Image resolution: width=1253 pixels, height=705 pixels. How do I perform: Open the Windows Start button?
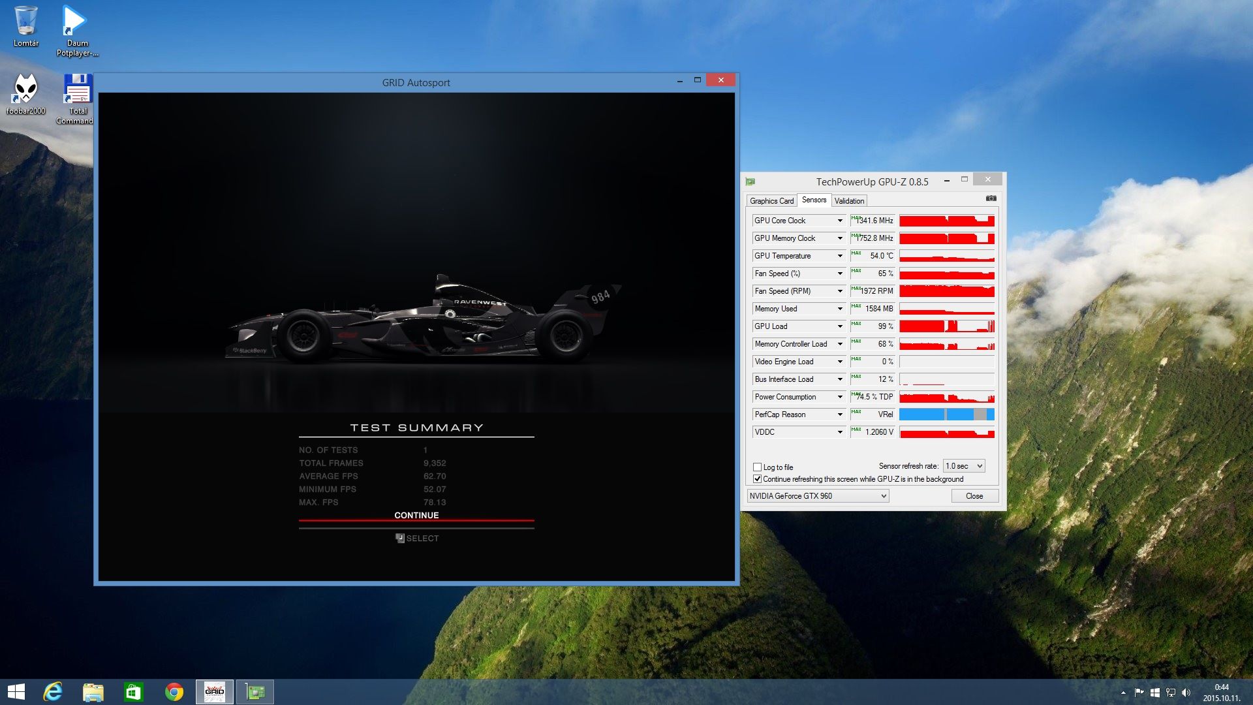coord(16,691)
